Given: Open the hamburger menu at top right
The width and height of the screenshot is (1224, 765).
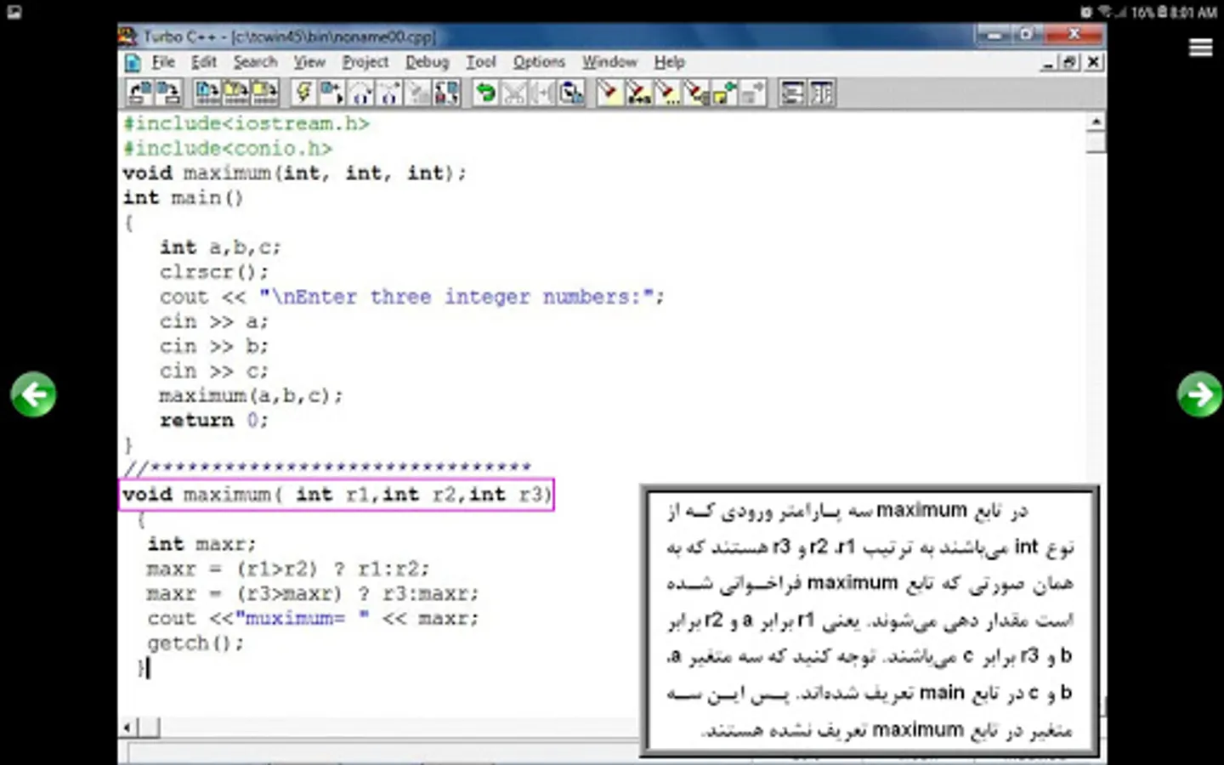Looking at the screenshot, I should tap(1200, 48).
